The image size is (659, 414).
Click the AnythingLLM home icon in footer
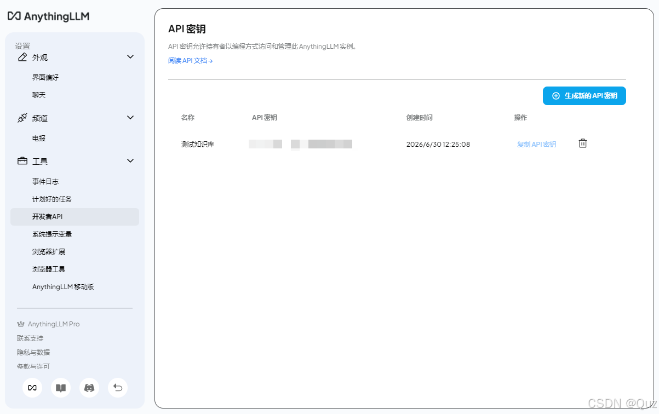tap(32, 388)
